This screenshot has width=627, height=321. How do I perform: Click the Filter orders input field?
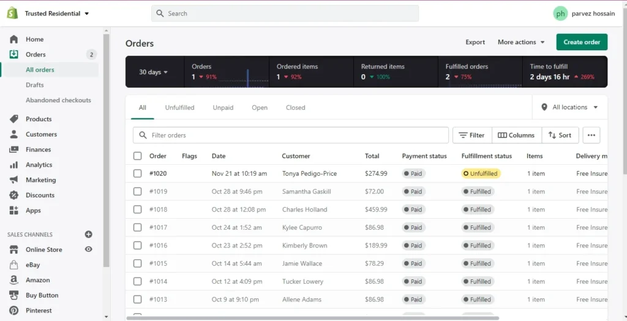click(294, 135)
